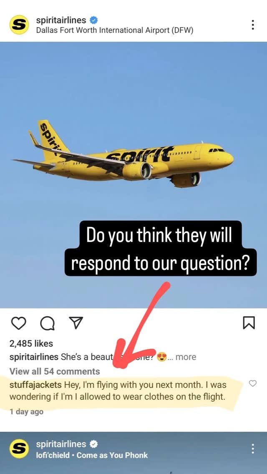
Task: Open the audio "lofi'chield · Come as You Phonk"
Action: (92, 455)
